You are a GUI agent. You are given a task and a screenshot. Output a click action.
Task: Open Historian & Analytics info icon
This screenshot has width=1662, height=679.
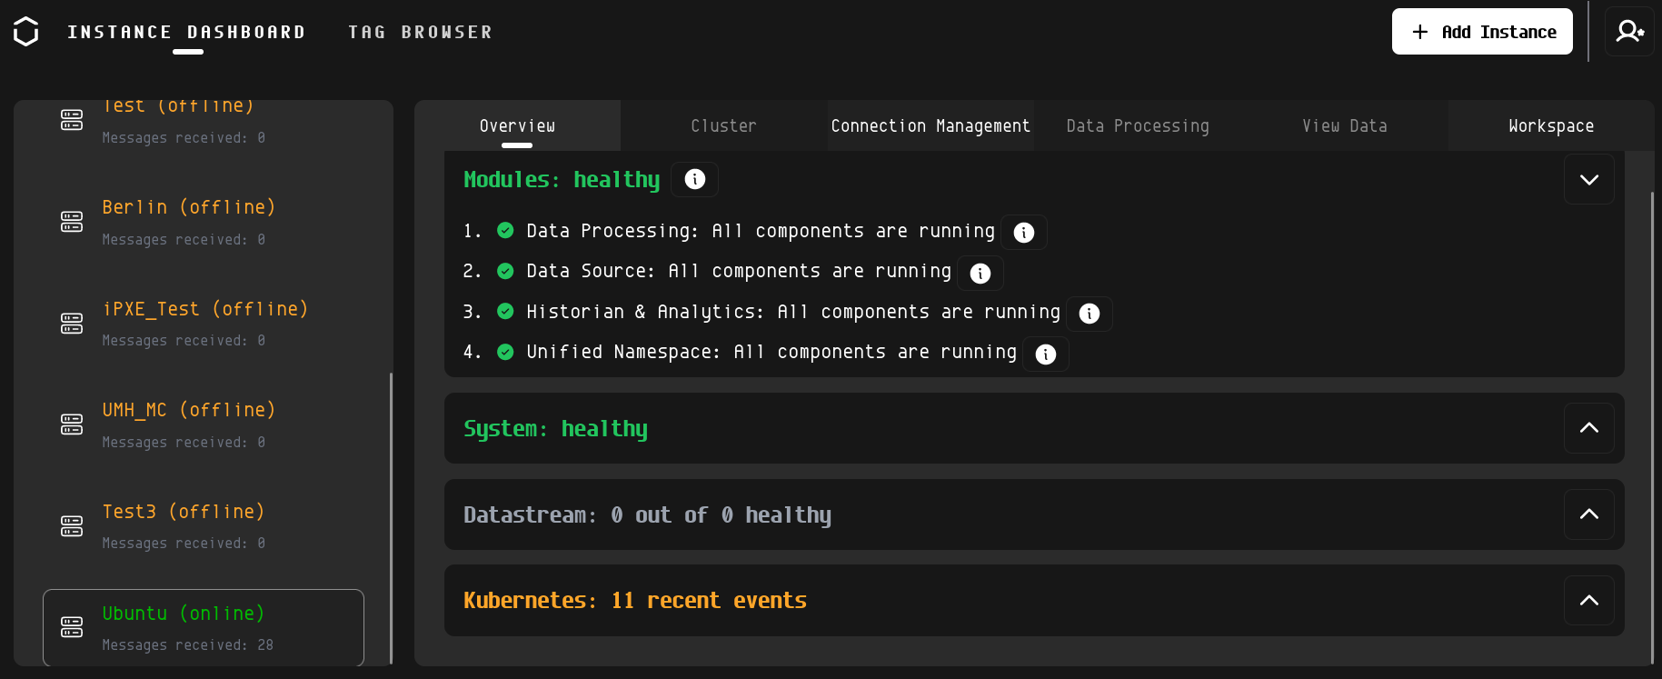(x=1090, y=314)
